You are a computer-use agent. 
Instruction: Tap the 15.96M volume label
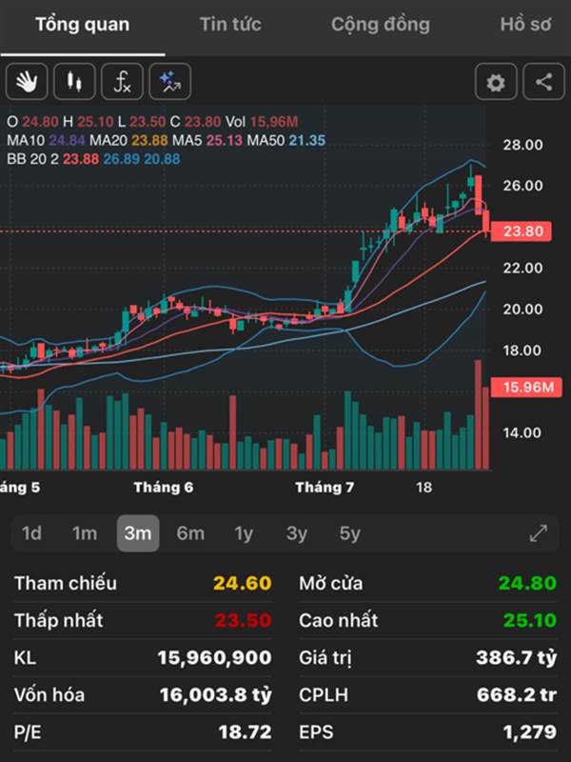(x=527, y=388)
